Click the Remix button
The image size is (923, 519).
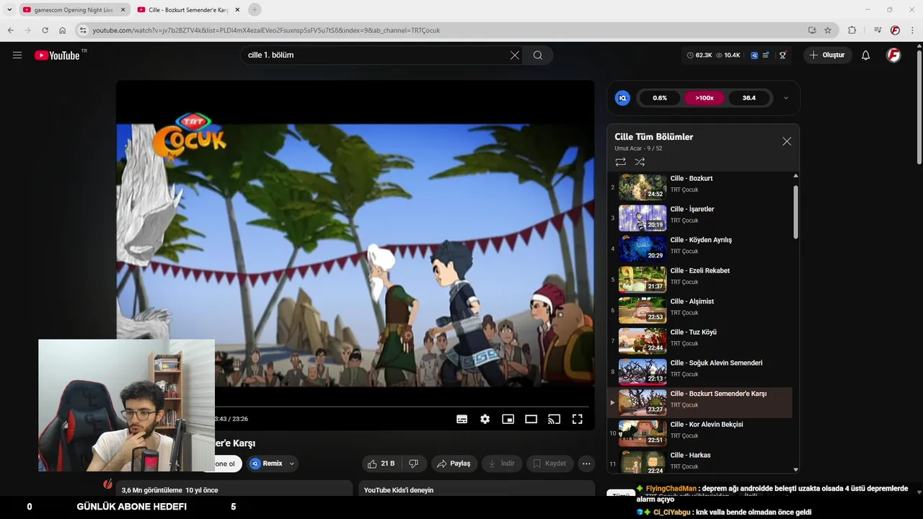[266, 463]
